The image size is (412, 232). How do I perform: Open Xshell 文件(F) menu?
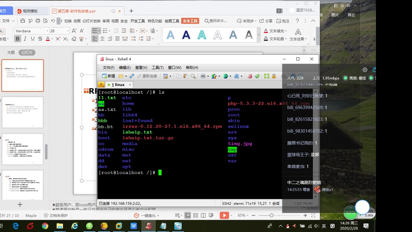pyautogui.click(x=108, y=68)
